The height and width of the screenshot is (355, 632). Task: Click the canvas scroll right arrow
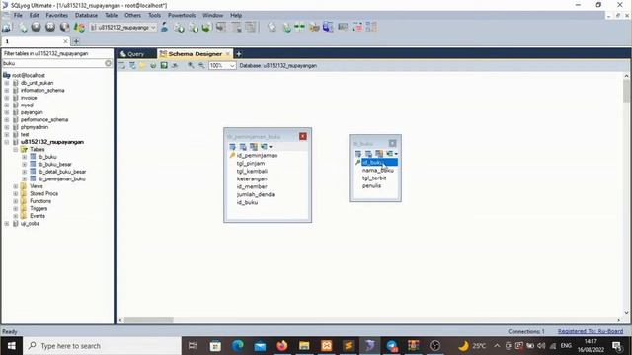pos(619,319)
